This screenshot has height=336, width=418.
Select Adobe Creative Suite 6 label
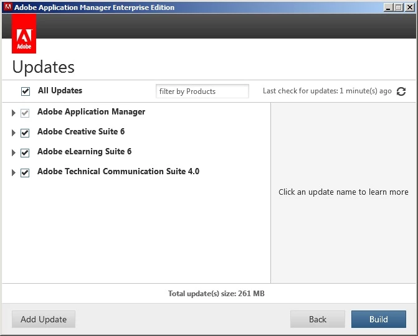81,131
